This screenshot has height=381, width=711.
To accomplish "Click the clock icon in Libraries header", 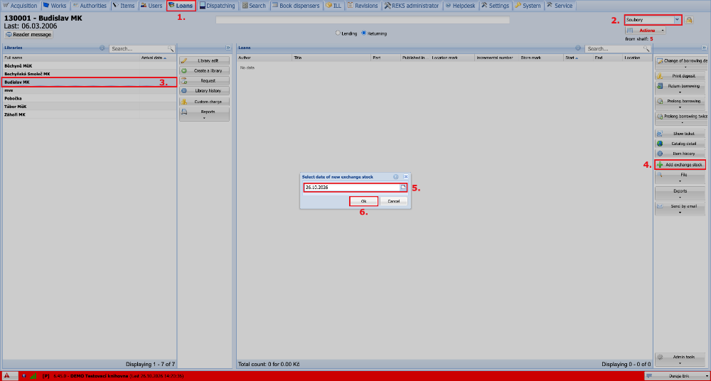I will [102, 48].
